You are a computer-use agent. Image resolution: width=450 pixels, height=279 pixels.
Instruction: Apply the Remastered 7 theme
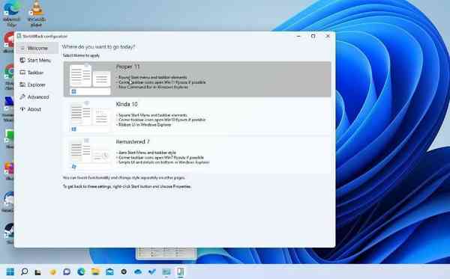pos(197,154)
